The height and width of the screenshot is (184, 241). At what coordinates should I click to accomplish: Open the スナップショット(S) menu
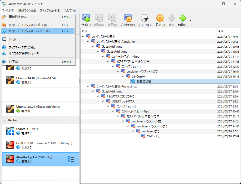(x=50, y=10)
